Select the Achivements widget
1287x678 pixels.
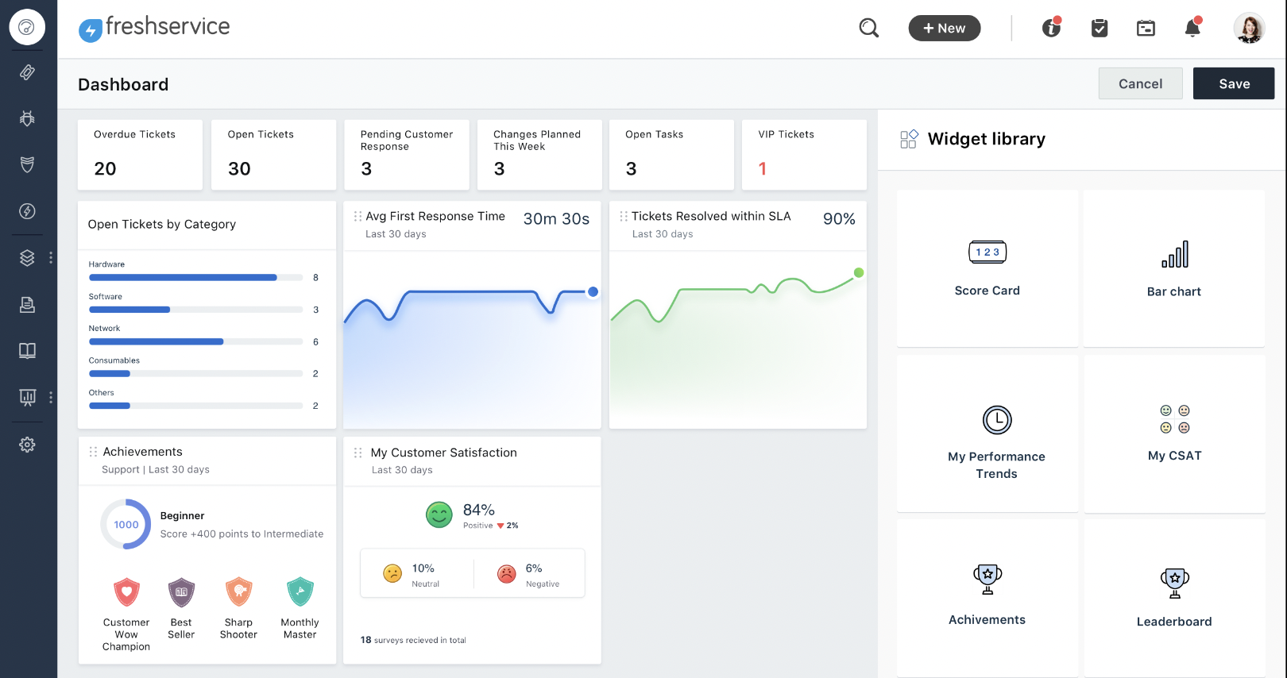(x=987, y=598)
